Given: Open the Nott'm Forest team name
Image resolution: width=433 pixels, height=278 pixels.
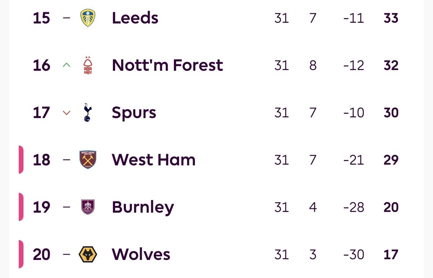Looking at the screenshot, I should (167, 65).
